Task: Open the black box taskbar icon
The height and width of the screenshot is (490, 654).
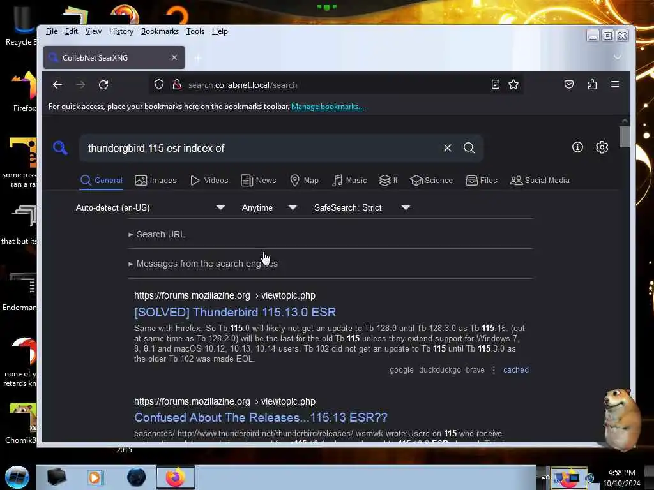Action: [x=56, y=477]
